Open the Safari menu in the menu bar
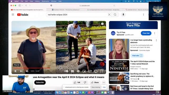Viewport: 169px width, 95px height. [16, 1]
